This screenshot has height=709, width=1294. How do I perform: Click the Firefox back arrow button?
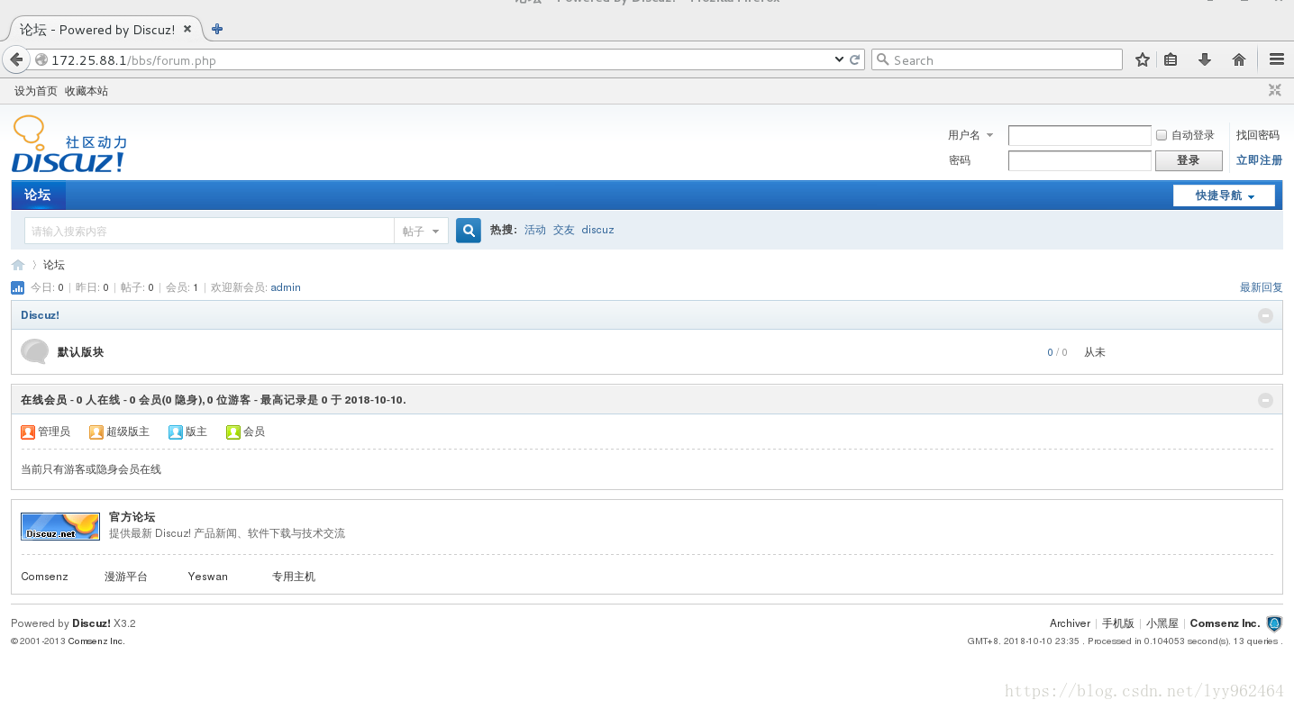pyautogui.click(x=16, y=59)
